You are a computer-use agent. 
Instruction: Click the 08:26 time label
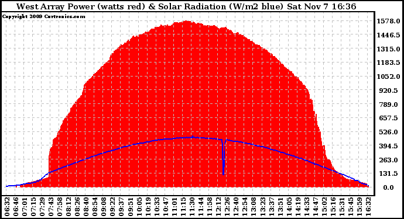pos(77,207)
